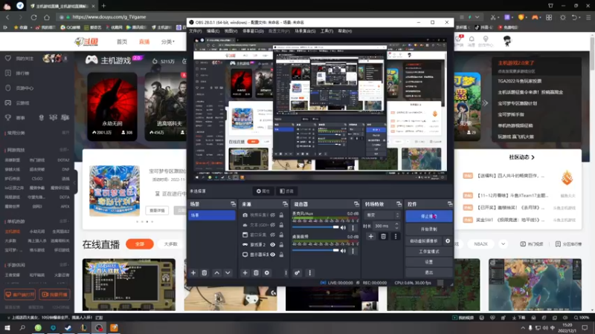Open mixer panel three-dot menu at bottom

click(309, 272)
